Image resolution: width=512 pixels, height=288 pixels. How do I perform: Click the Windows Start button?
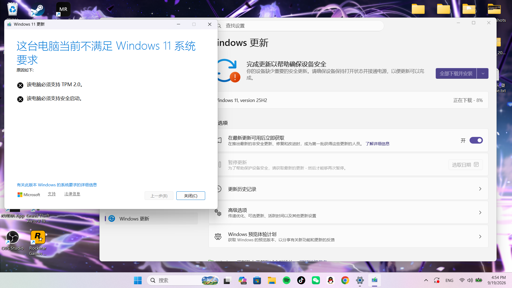(138, 280)
